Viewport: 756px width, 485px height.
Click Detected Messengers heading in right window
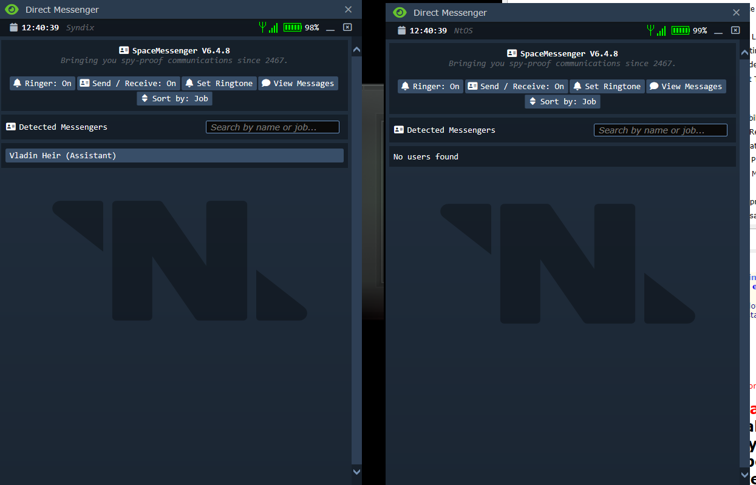451,130
